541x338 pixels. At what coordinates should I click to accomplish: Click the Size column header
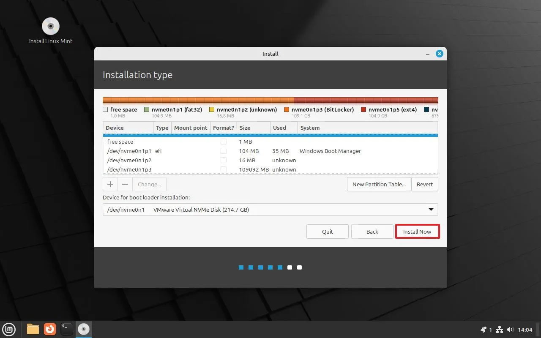point(253,128)
